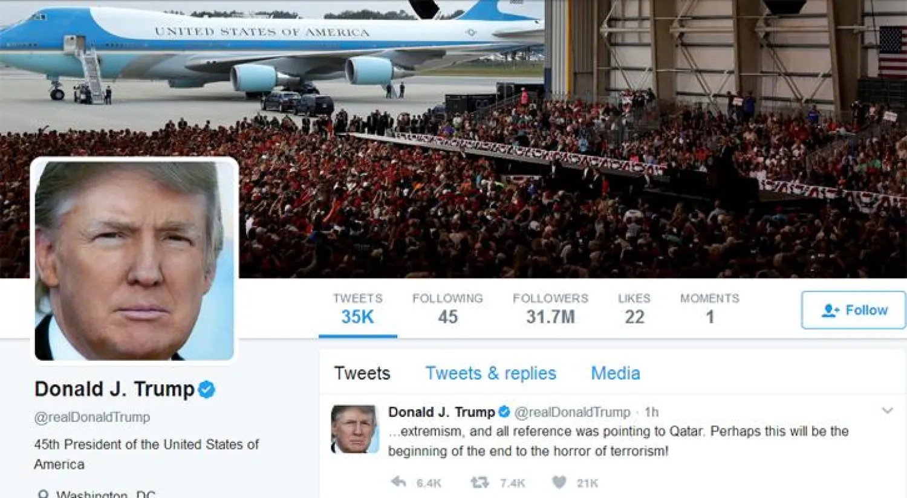
Task: Click the small avatar in tweet
Action: [x=354, y=429]
